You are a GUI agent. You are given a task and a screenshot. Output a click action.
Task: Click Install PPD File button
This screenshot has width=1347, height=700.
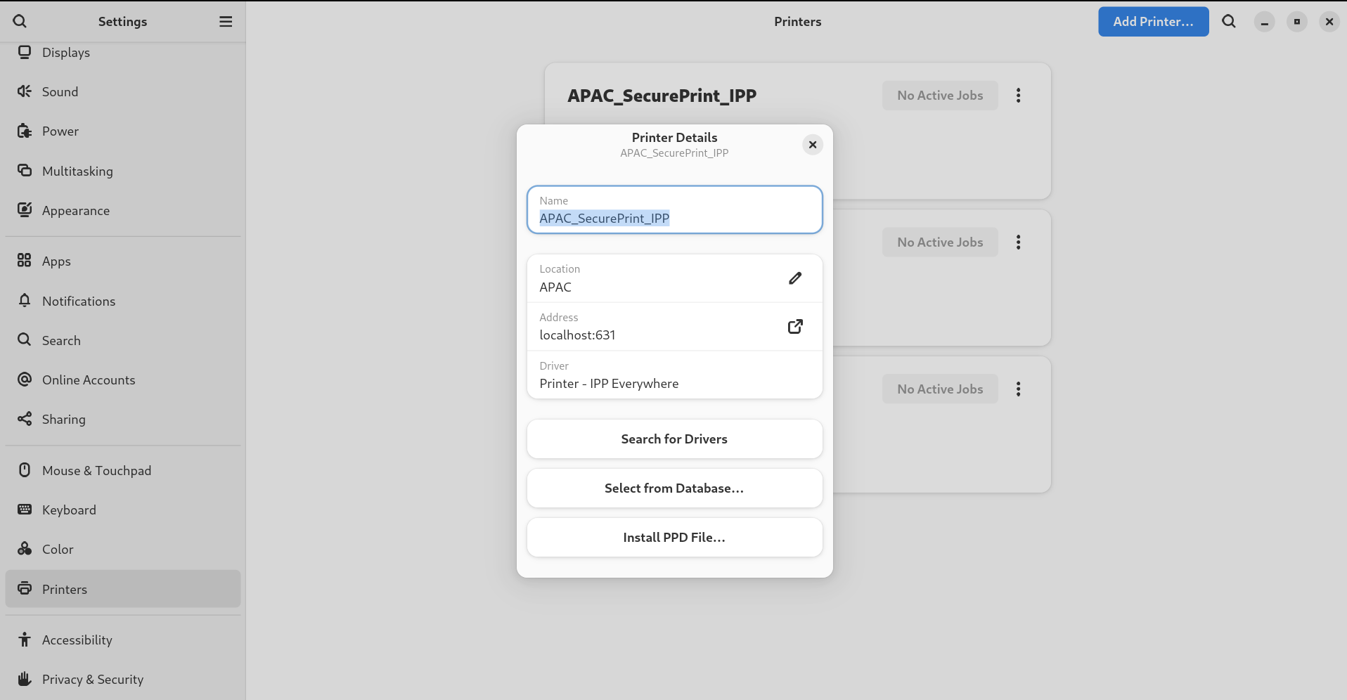click(x=674, y=538)
